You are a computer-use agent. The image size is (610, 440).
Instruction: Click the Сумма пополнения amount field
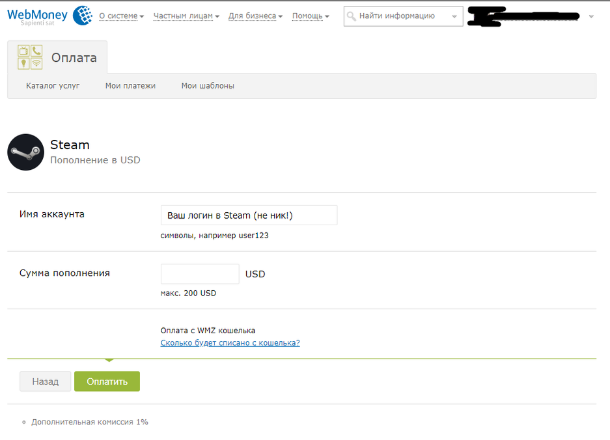point(200,274)
